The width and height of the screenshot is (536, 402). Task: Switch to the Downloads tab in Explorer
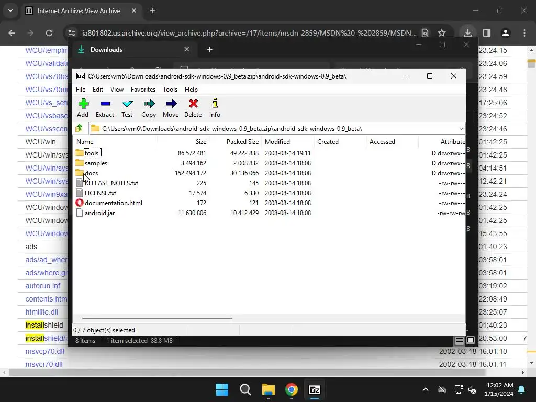(133, 50)
